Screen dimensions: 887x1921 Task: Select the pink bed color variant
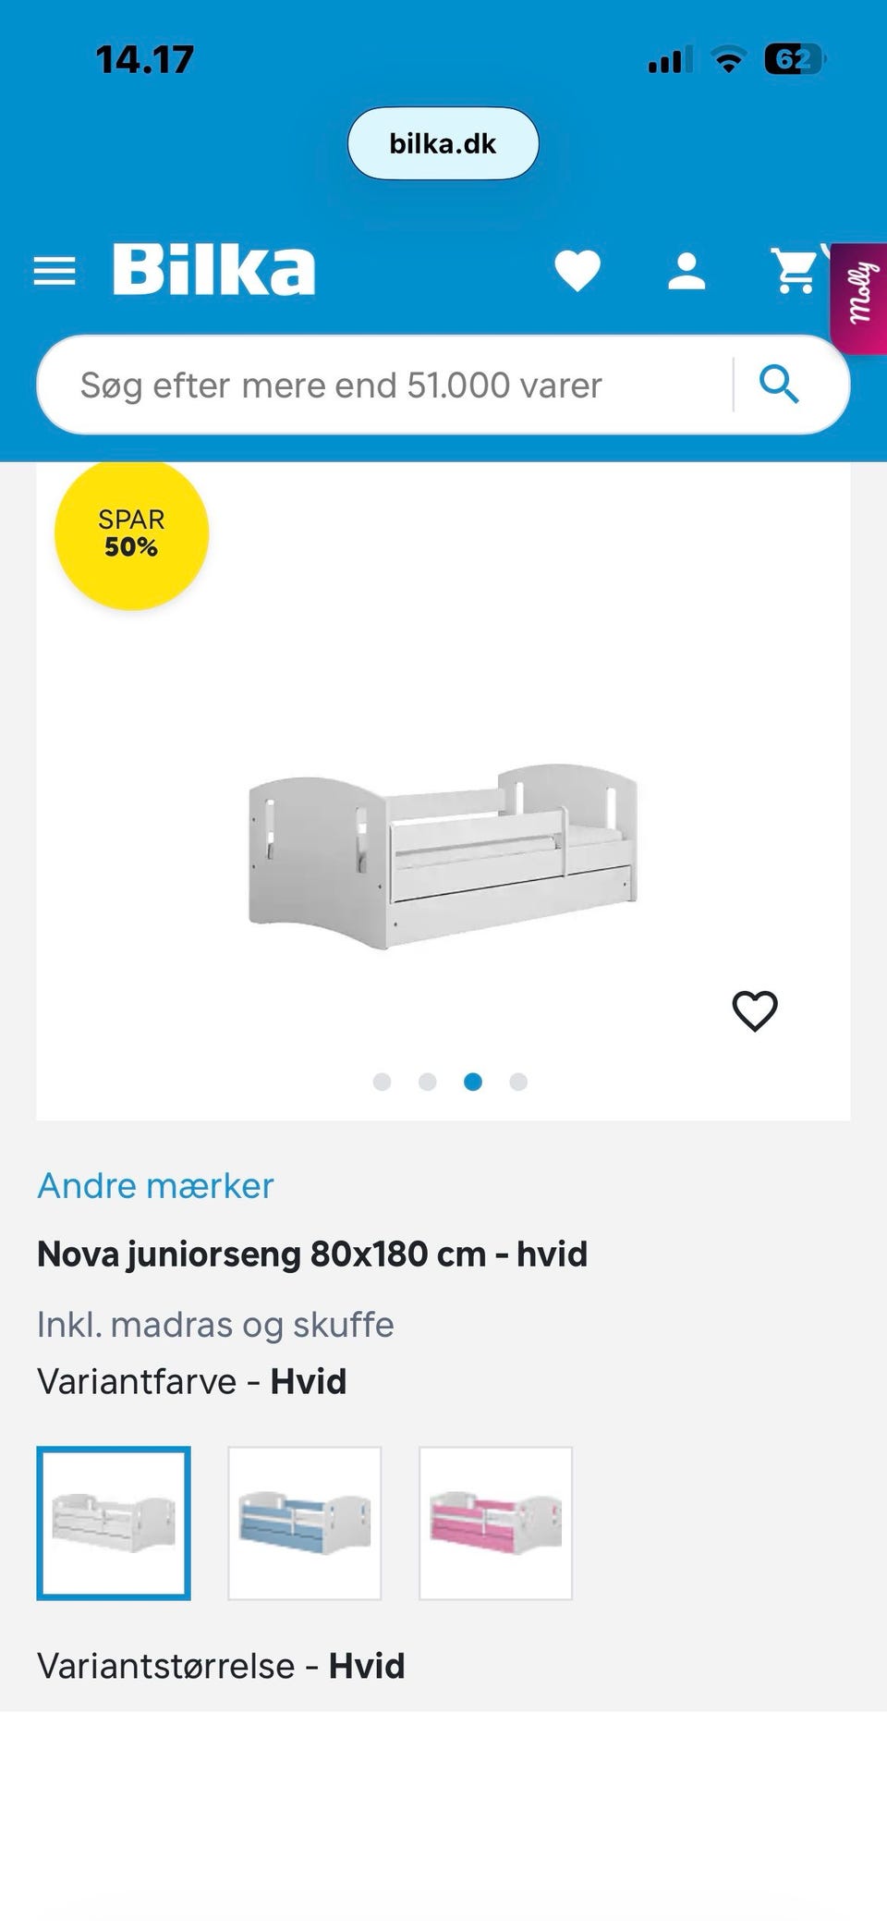point(496,1523)
